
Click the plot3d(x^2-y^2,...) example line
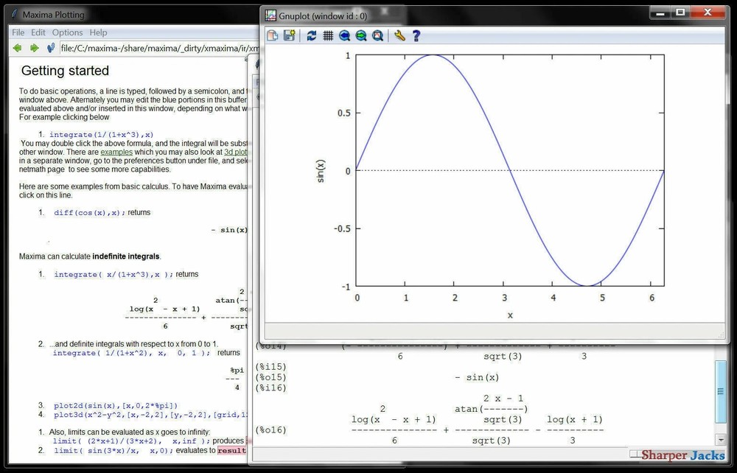click(x=150, y=415)
